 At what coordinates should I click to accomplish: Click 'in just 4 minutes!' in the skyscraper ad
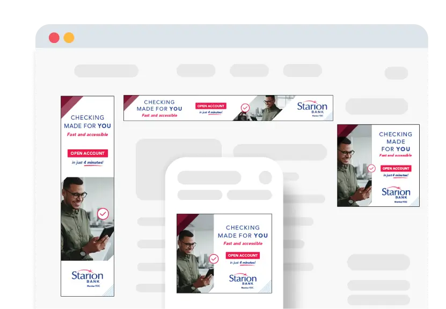87,163
